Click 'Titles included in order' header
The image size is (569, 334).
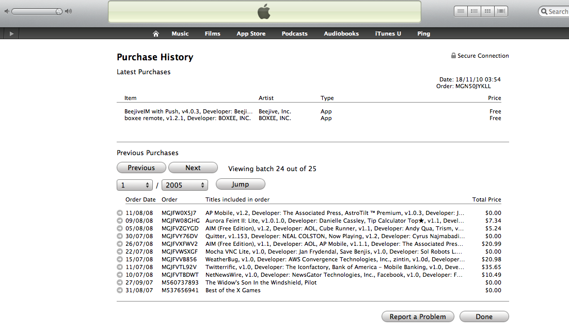(x=238, y=199)
